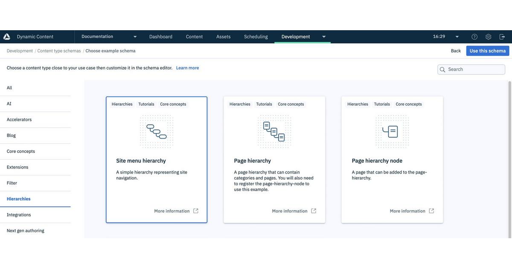Click Tutorials tag on Page hierarchy card
The width and height of the screenshot is (512, 268).
[264, 104]
